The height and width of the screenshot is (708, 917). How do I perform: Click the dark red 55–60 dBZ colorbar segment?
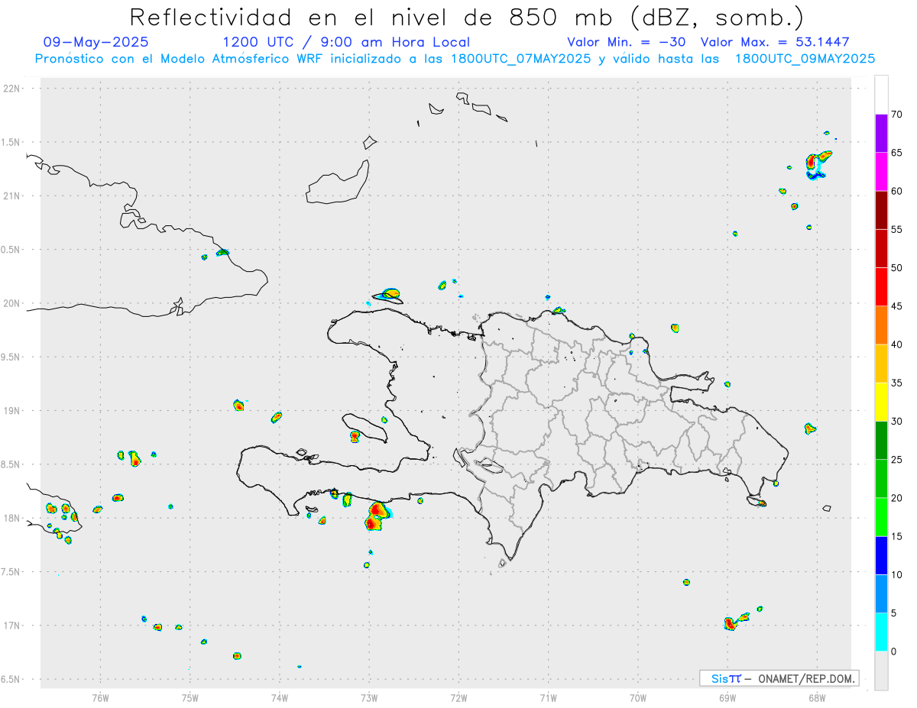pos(881,210)
